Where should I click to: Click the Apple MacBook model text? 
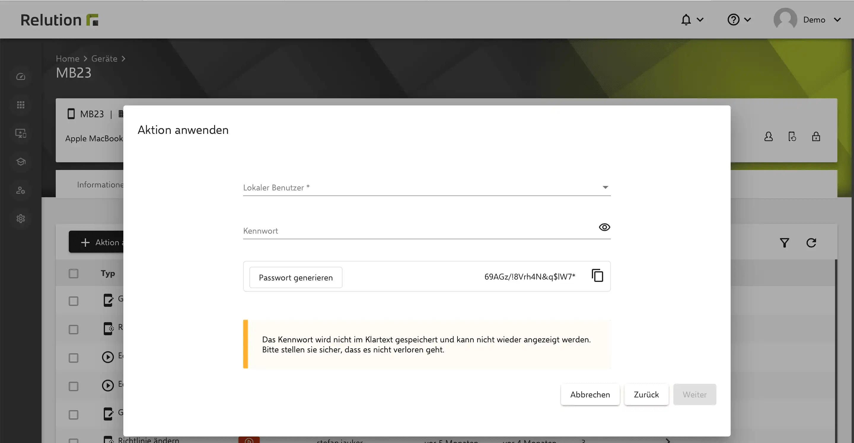94,138
